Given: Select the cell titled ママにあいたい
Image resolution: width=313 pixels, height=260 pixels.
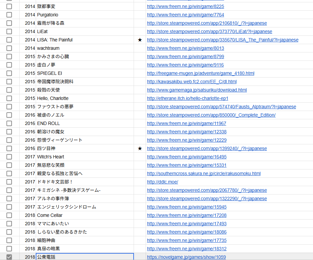Looking at the screenshot, I should 85,224.
